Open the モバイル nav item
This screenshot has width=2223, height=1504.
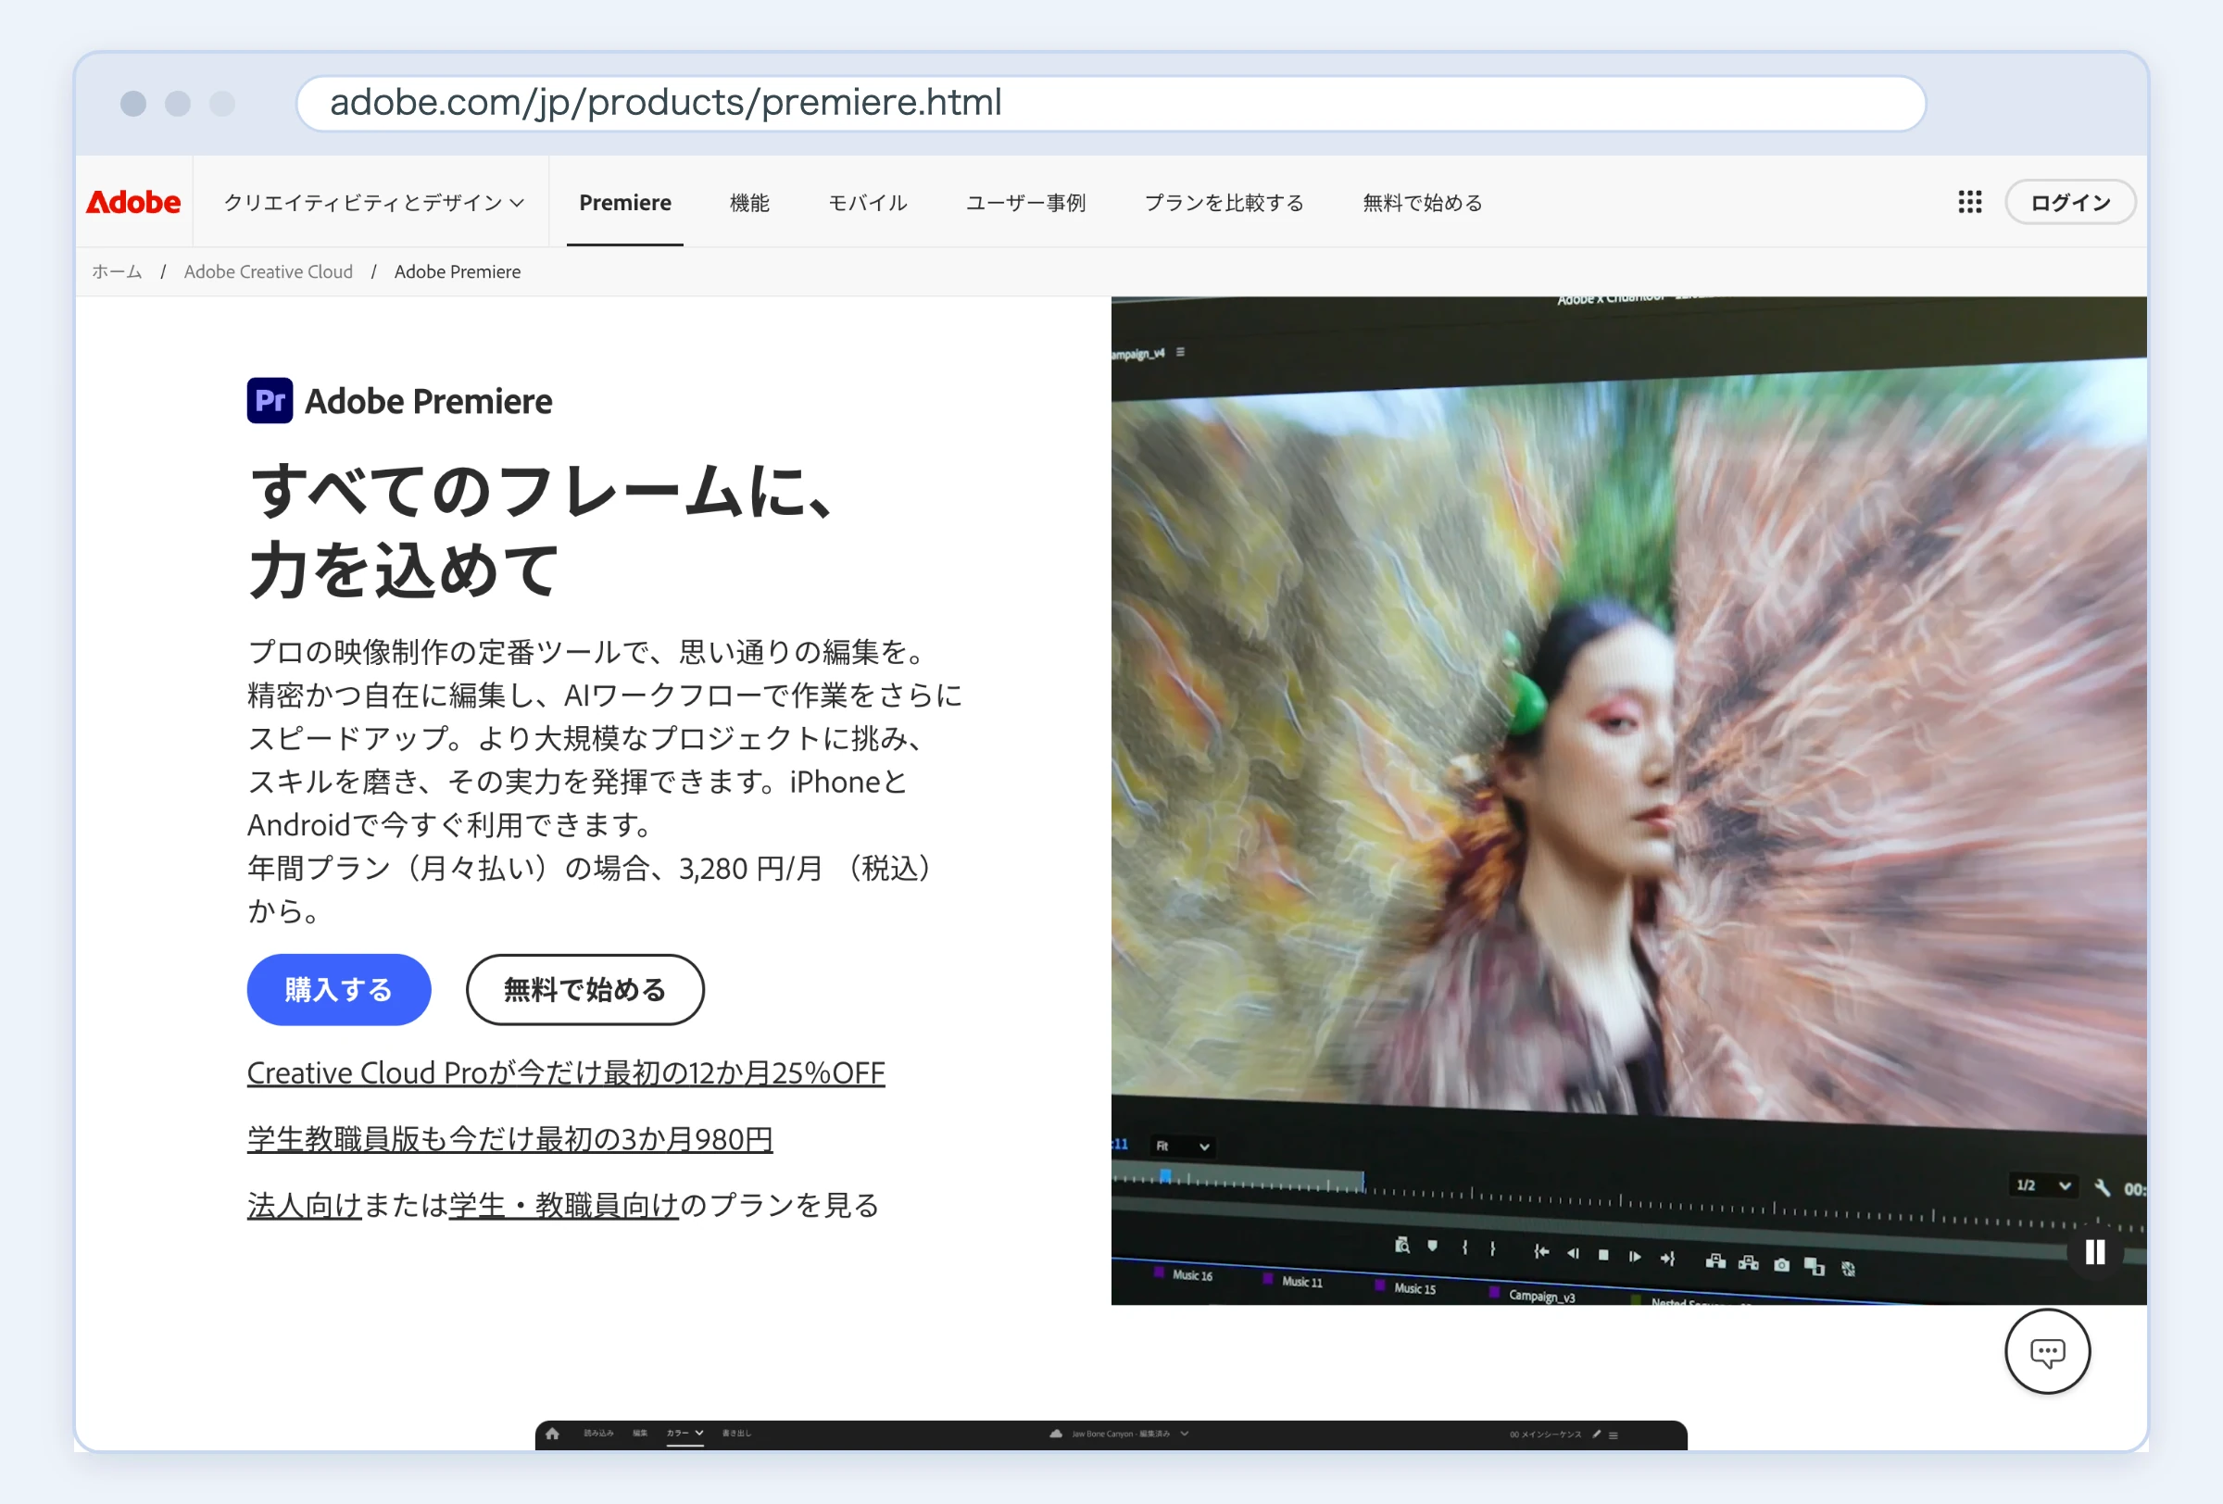[867, 203]
